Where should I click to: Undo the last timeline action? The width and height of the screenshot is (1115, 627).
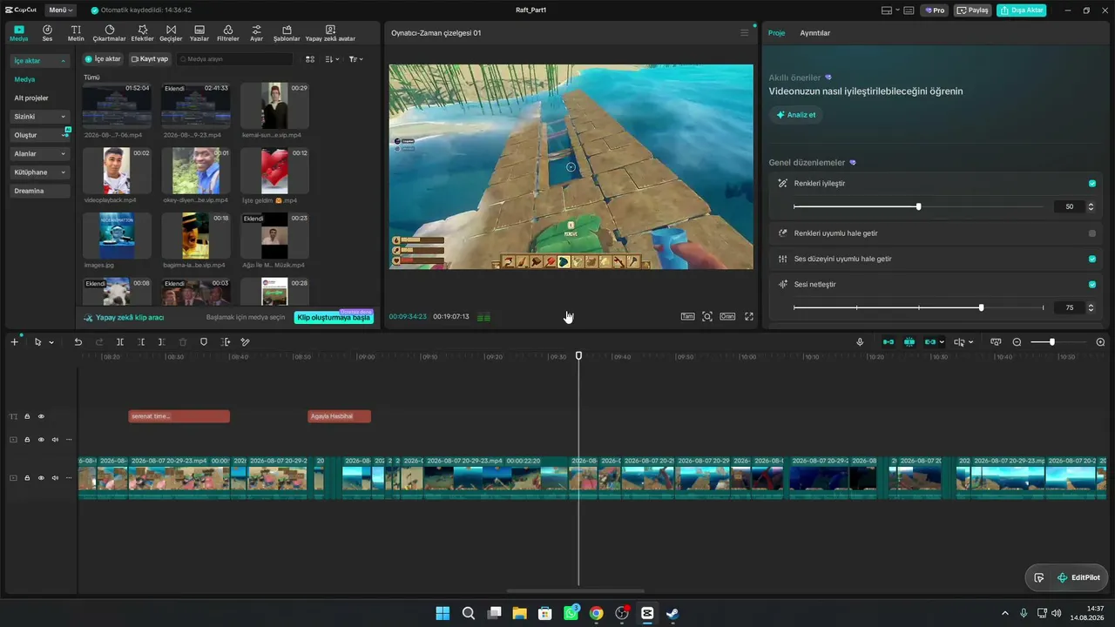[78, 342]
